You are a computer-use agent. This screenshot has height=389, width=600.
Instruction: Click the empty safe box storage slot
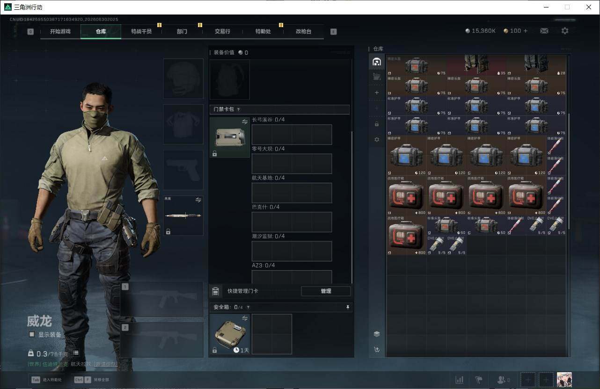pyautogui.click(x=272, y=334)
